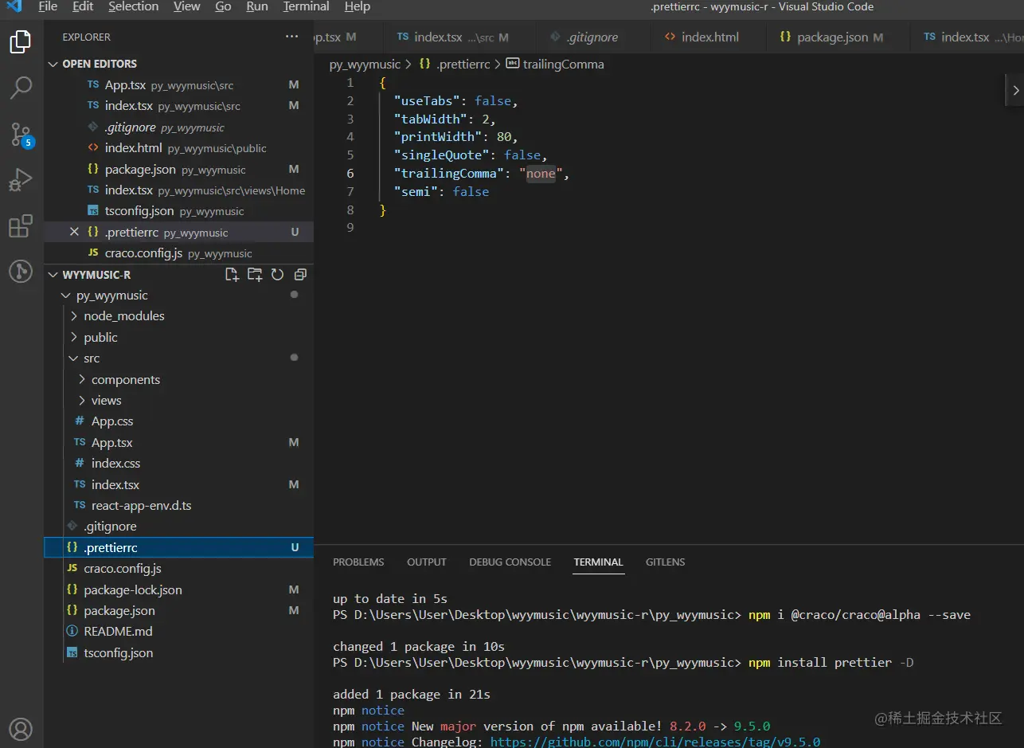Open the Search view icon
1024x748 pixels.
[21, 88]
